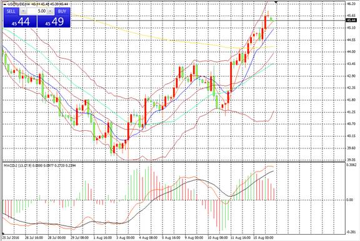Click the chart shift triangle marker at top
This screenshot has width=360, height=241.
click(x=276, y=2)
